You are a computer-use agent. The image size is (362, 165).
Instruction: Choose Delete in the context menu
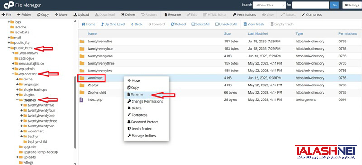pos(134,108)
